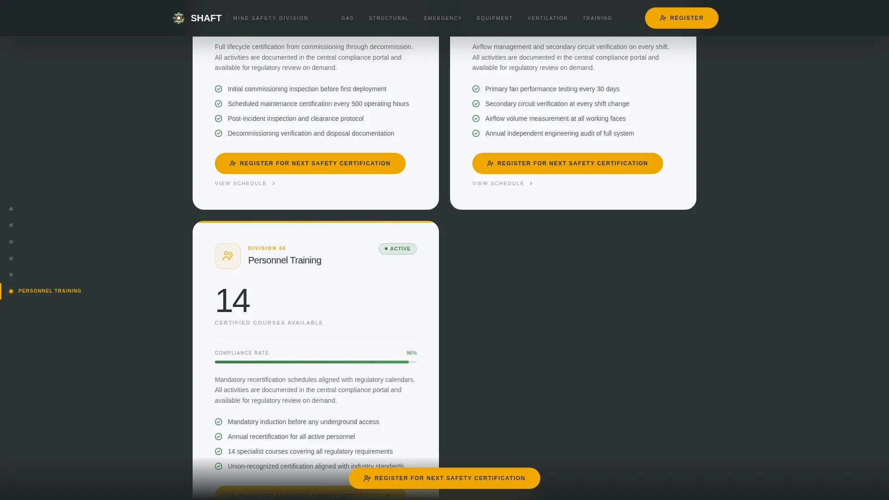Click the checkmark icon beside Initial commissioning inspection

point(219,89)
